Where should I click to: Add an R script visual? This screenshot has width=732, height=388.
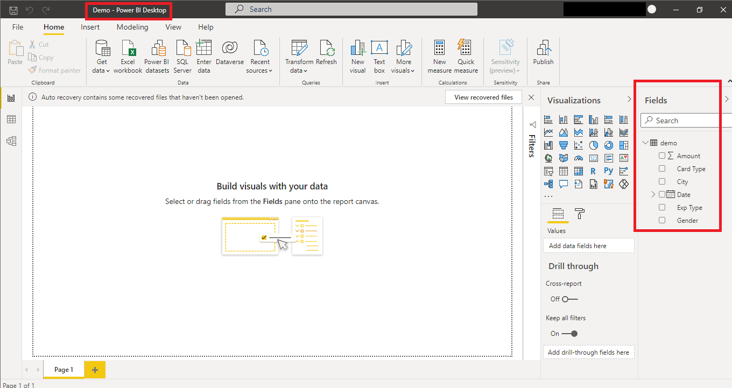click(593, 171)
